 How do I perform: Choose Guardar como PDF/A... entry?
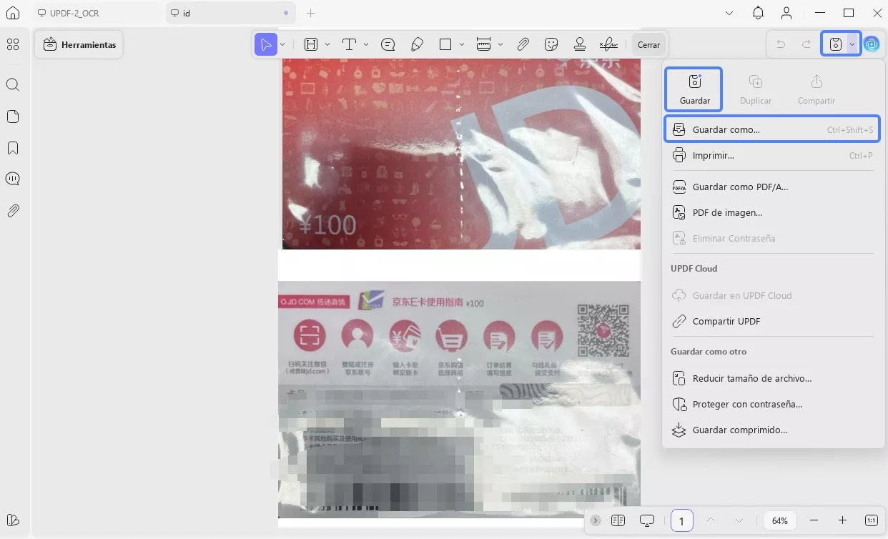point(772,187)
